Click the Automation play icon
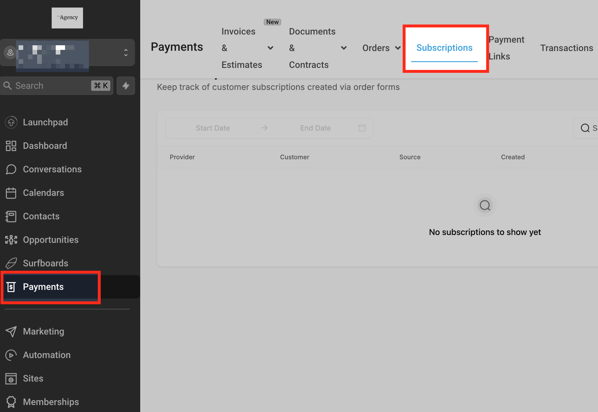Screen dimensions: 598x412 point(11,355)
